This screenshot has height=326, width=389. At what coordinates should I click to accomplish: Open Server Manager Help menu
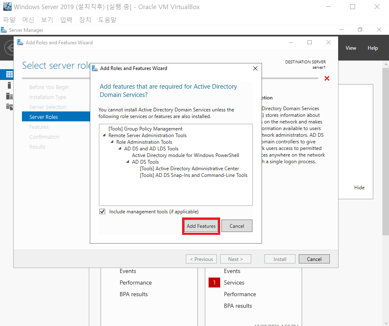tap(372, 48)
